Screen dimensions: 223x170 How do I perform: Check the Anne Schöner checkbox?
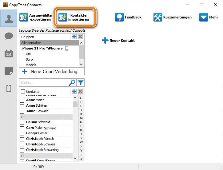(22, 106)
